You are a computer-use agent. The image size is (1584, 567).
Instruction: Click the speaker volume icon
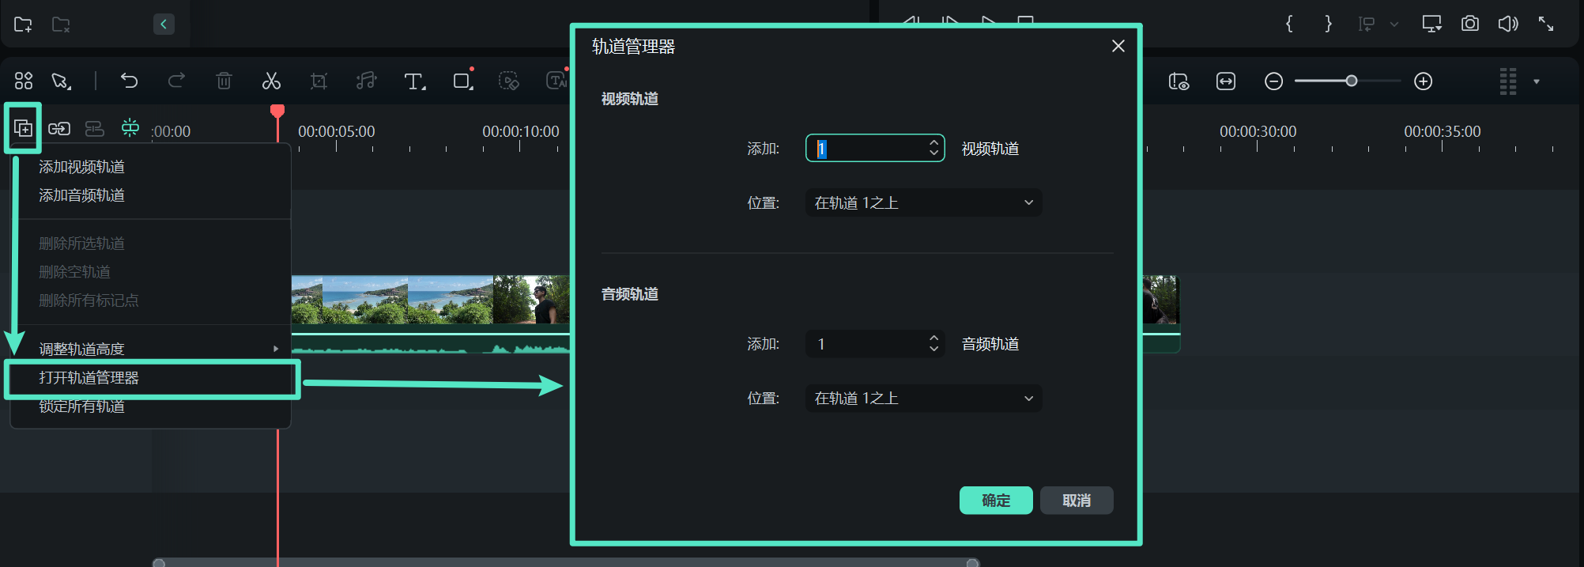pos(1508,24)
